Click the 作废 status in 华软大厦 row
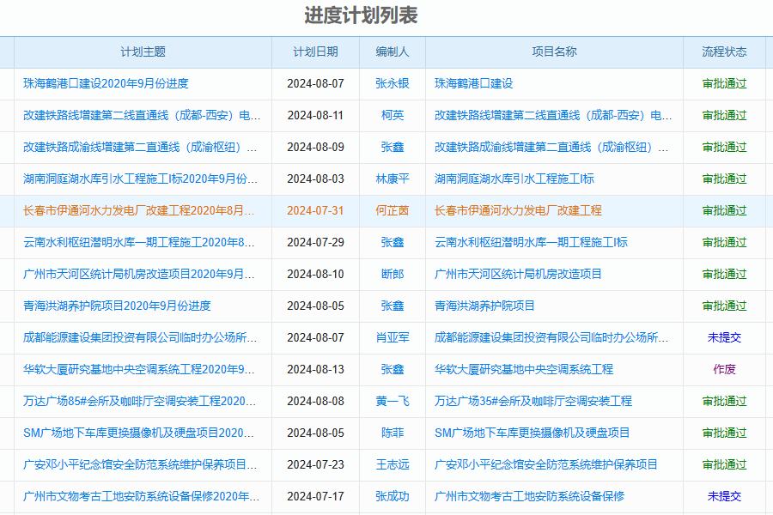 coord(724,370)
